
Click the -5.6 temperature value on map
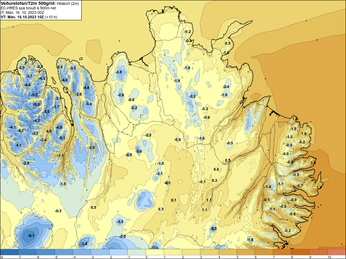click(x=47, y=112)
